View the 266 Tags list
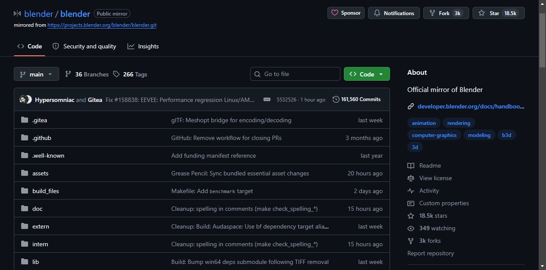Viewport: 546px width, 270px height. pos(130,74)
